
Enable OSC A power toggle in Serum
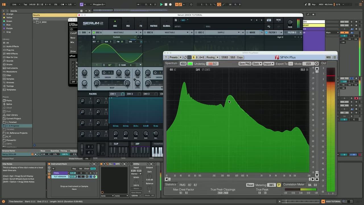[94, 32]
